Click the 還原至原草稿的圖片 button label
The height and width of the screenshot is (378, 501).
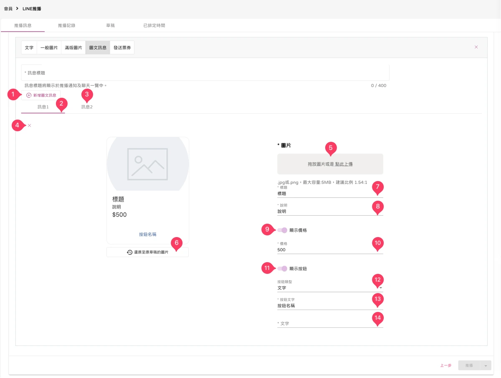click(151, 253)
